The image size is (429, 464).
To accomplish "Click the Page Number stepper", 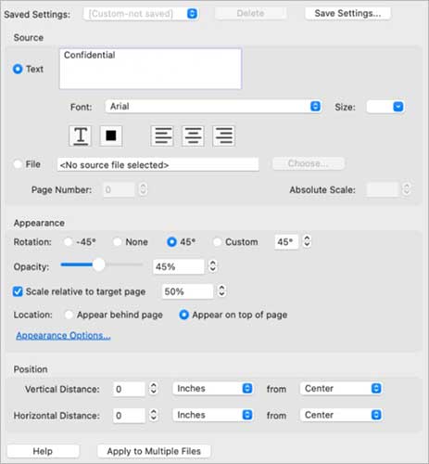I will point(143,189).
